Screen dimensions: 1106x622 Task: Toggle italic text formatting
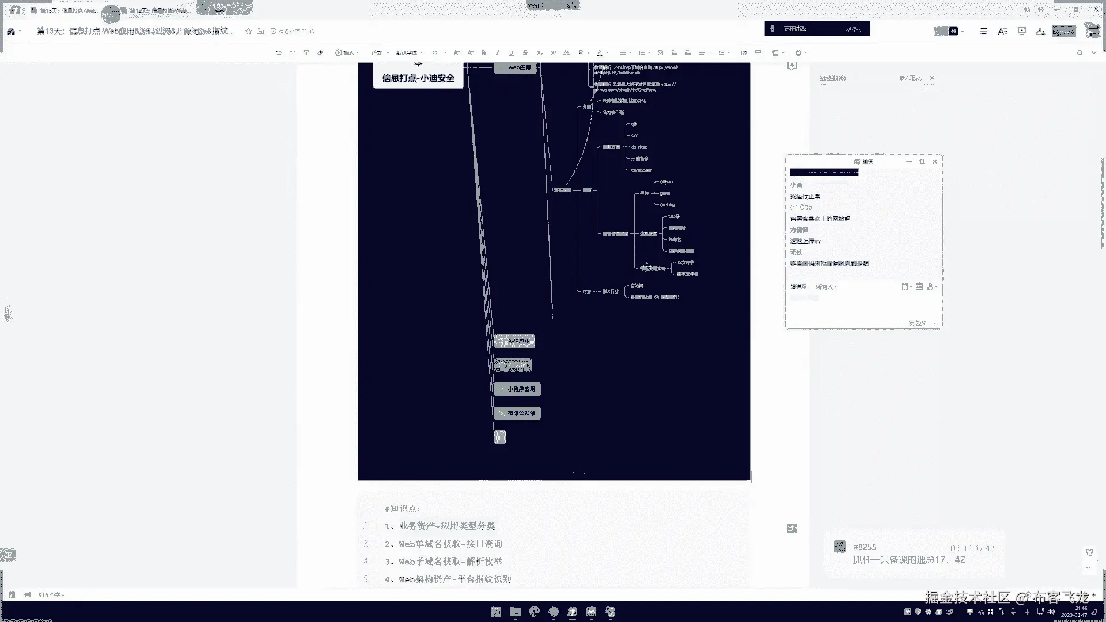coord(498,52)
